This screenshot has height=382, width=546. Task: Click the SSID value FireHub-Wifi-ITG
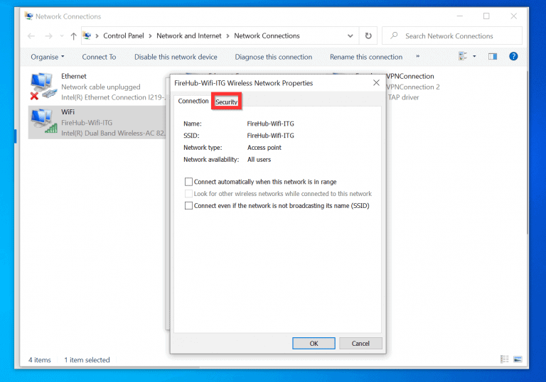tap(271, 136)
